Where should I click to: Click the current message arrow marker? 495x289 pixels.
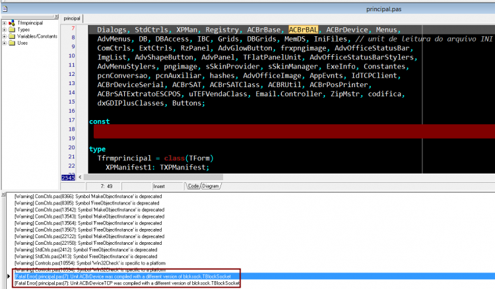point(9,276)
